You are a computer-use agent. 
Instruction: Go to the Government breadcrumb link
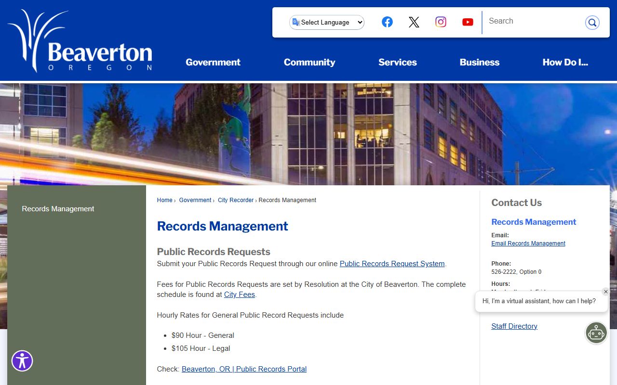[x=195, y=200]
